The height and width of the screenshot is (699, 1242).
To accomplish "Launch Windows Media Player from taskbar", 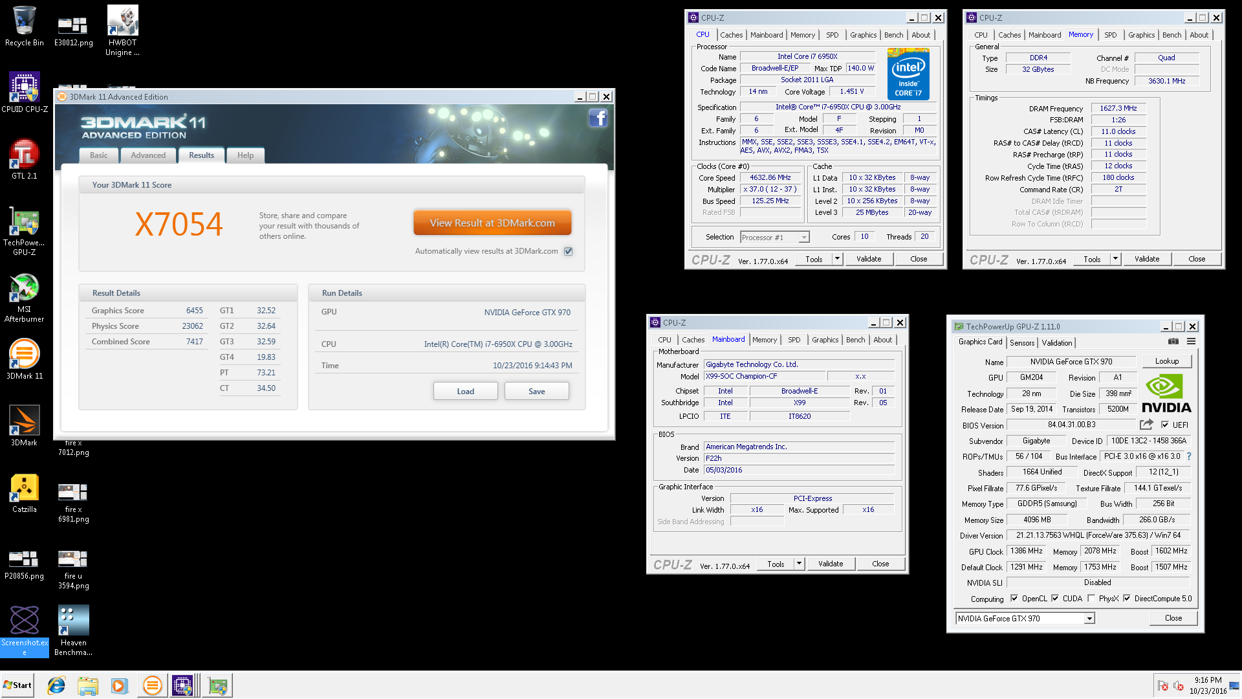I will pos(120,685).
